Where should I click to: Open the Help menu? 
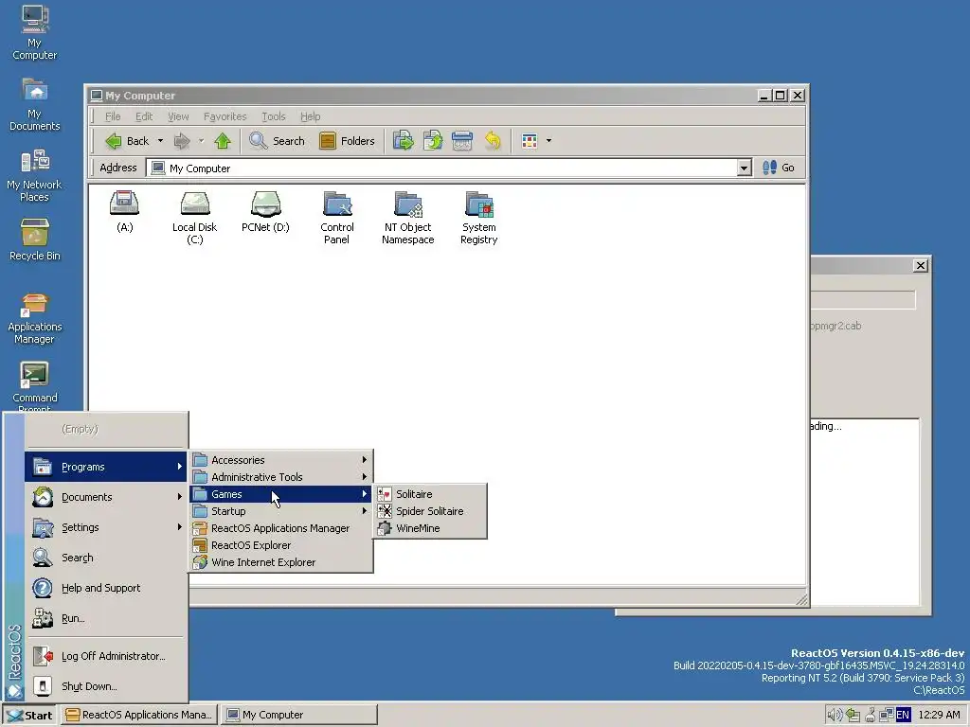click(x=311, y=116)
